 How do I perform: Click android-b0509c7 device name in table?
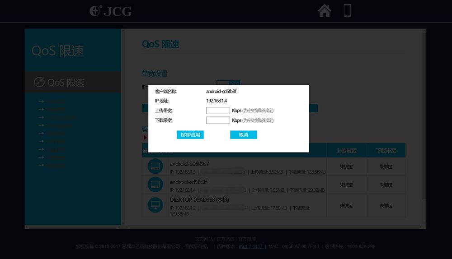189,164
